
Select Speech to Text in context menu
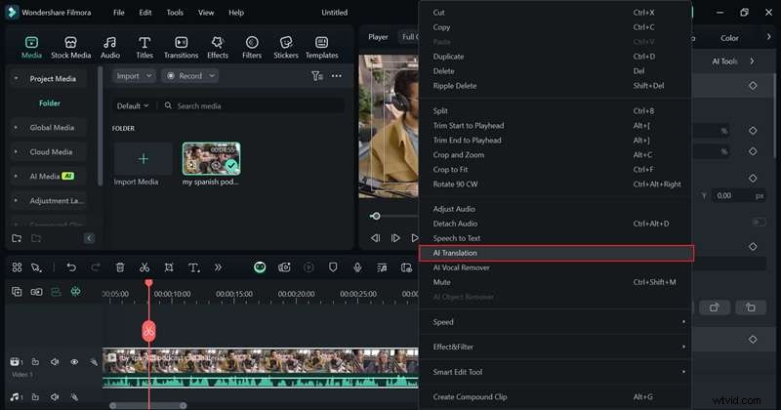click(x=456, y=238)
